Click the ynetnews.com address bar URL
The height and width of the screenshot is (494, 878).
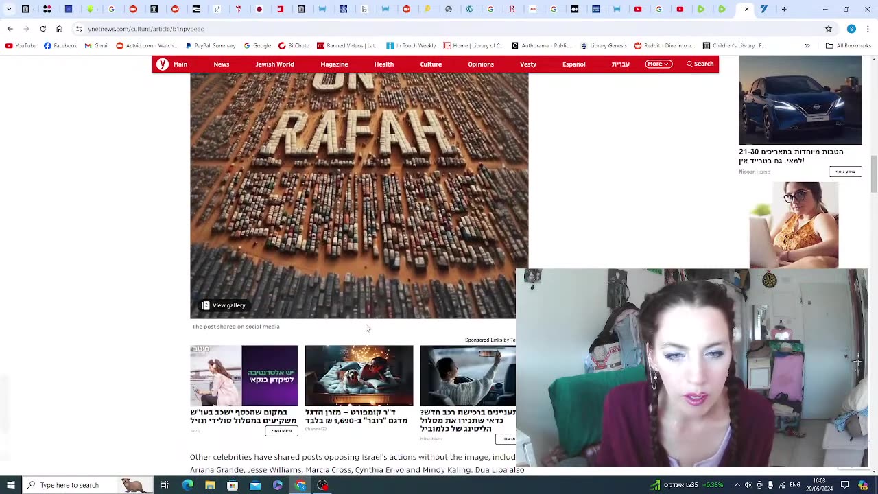145,29
